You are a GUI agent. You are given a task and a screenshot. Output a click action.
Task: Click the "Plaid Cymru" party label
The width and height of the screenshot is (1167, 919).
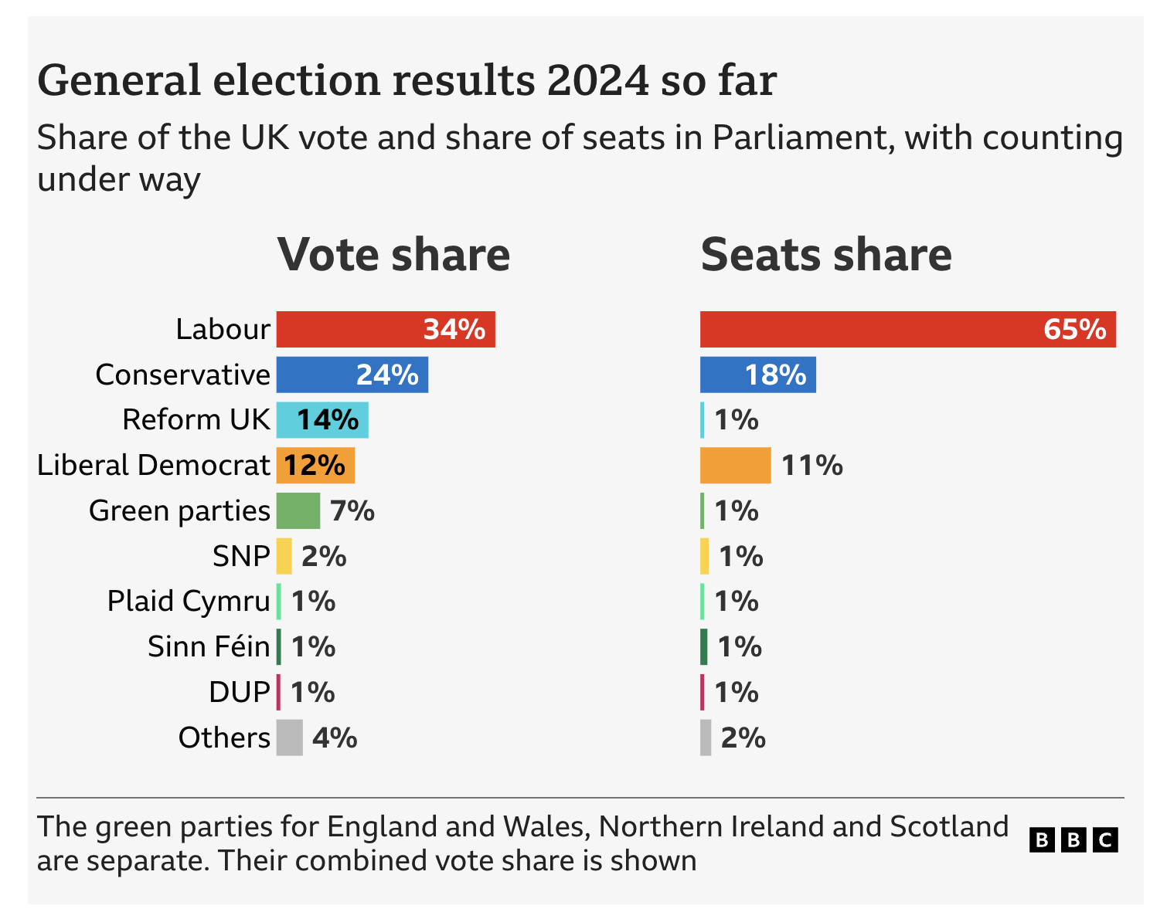tap(189, 601)
